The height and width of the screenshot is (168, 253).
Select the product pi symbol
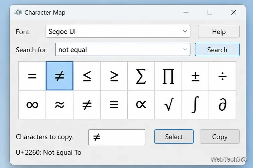[168, 76]
